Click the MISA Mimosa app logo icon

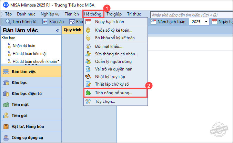pyautogui.click(x=6, y=5)
